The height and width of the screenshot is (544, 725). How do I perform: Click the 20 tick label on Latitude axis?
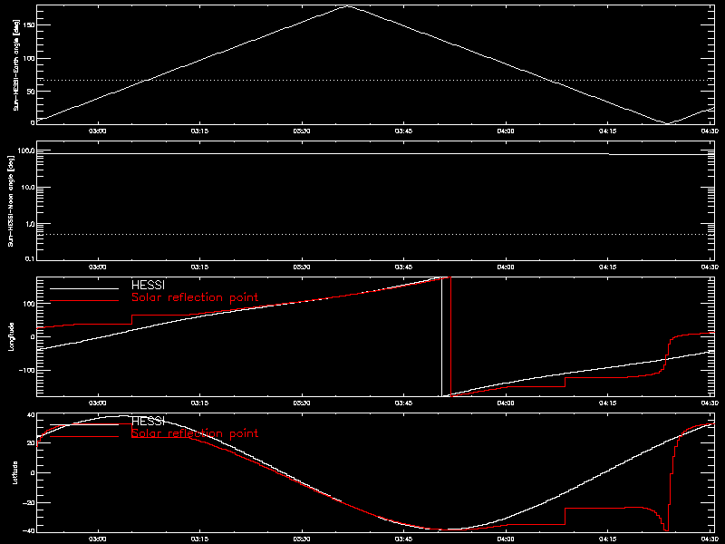click(31, 443)
